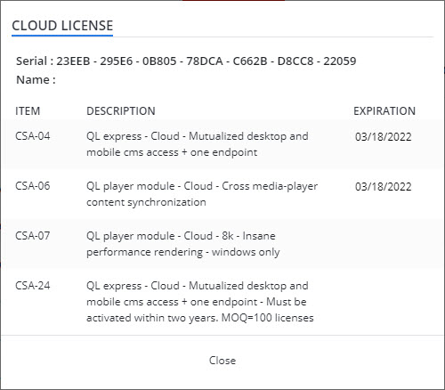Image resolution: width=445 pixels, height=390 pixels.
Task: Click the 8k Insane performance rendering description
Action: pyautogui.click(x=183, y=244)
